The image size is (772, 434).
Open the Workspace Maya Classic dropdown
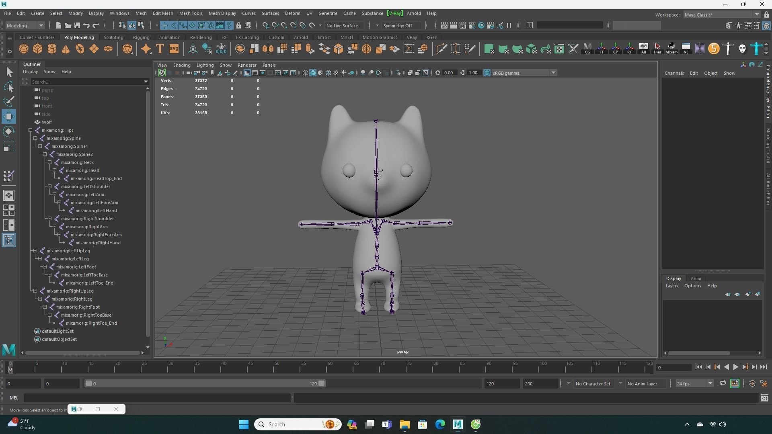(721, 15)
